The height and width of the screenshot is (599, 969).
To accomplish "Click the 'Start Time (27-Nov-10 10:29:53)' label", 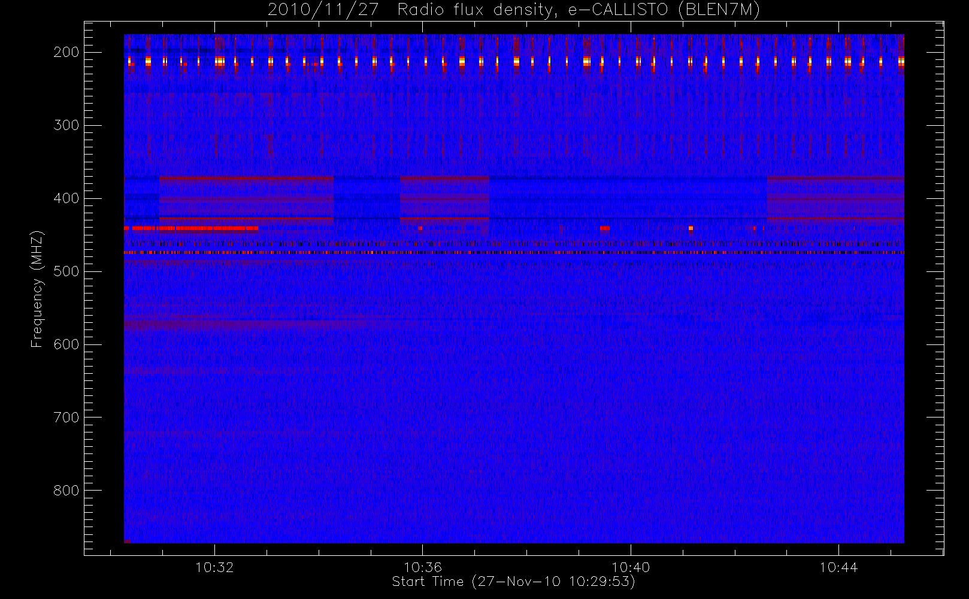I will click(513, 582).
